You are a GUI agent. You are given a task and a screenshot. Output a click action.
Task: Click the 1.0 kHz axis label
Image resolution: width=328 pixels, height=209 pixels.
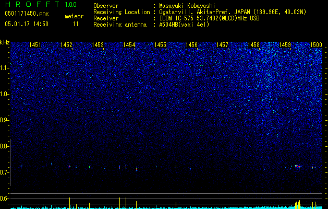(5, 94)
